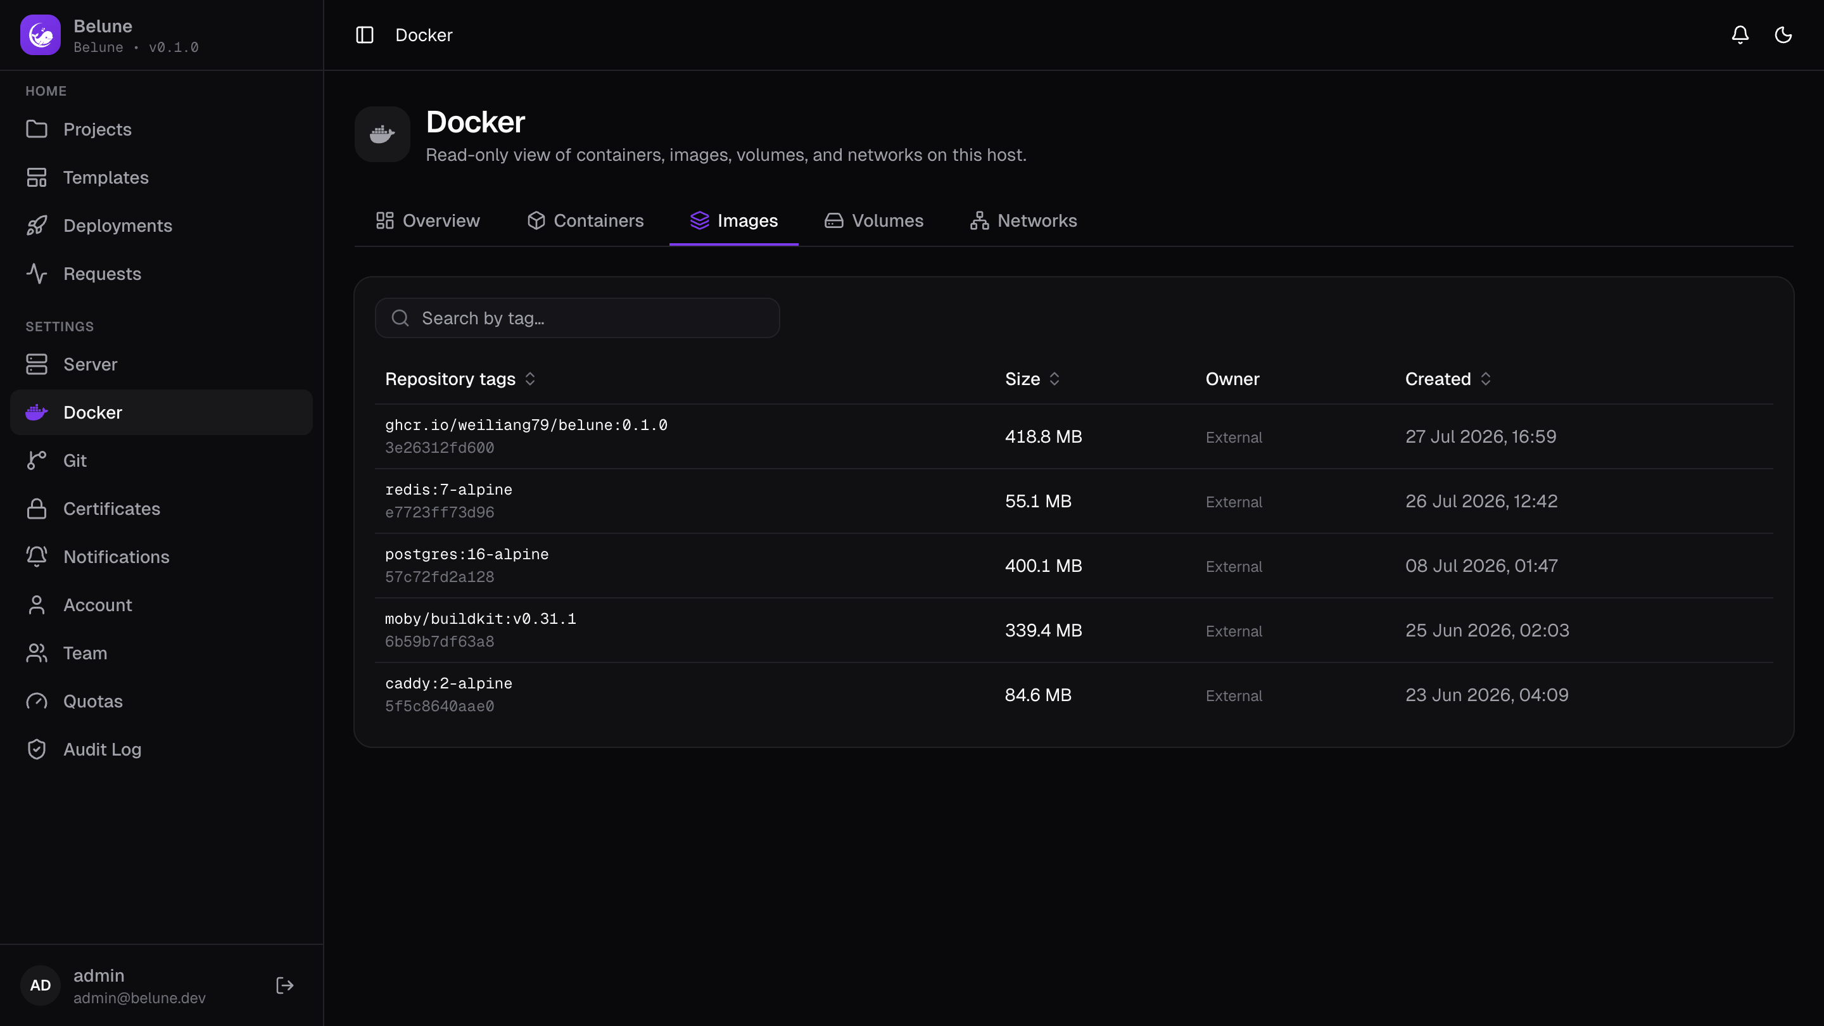1824x1026 pixels.
Task: Click the Notifications ringing bell icon
Action: [x=37, y=557]
